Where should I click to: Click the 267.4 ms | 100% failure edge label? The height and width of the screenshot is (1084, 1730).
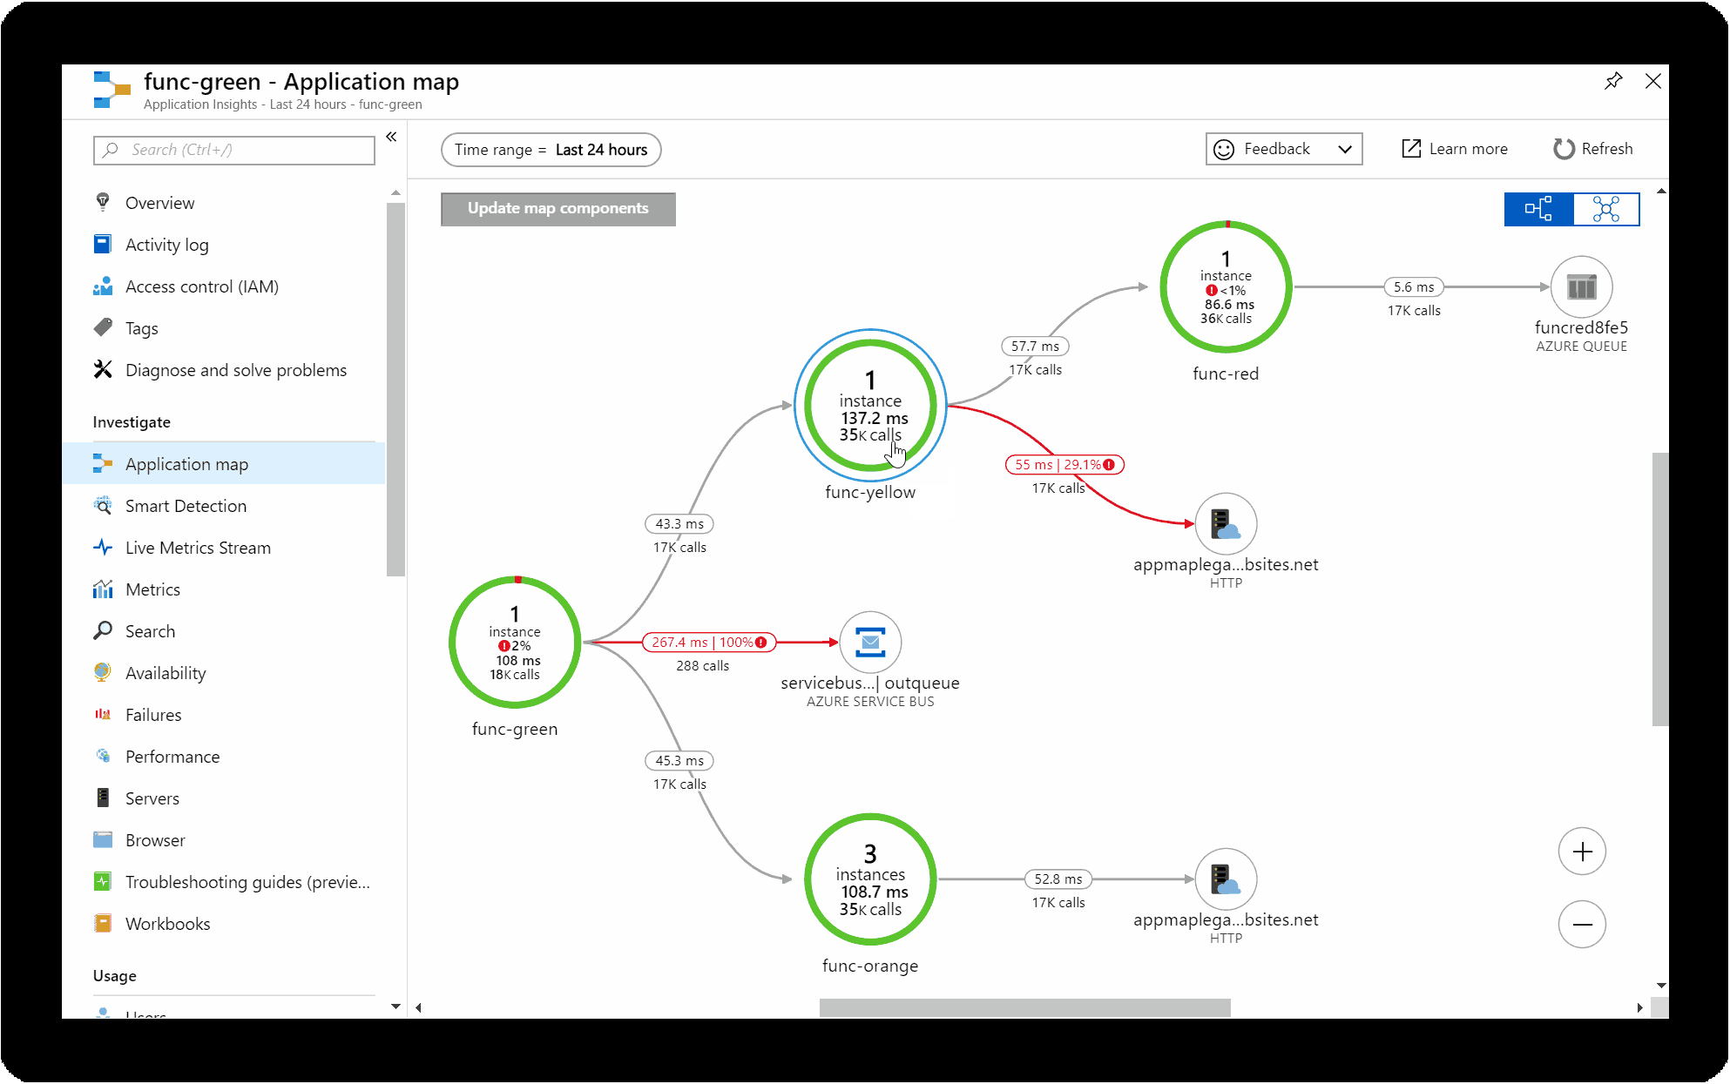tap(709, 643)
